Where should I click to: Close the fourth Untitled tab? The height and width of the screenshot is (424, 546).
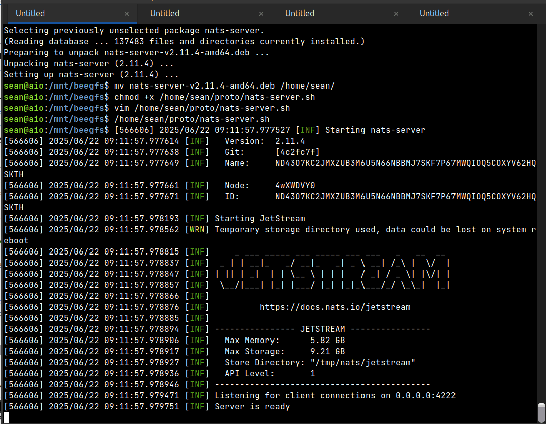pos(531,14)
